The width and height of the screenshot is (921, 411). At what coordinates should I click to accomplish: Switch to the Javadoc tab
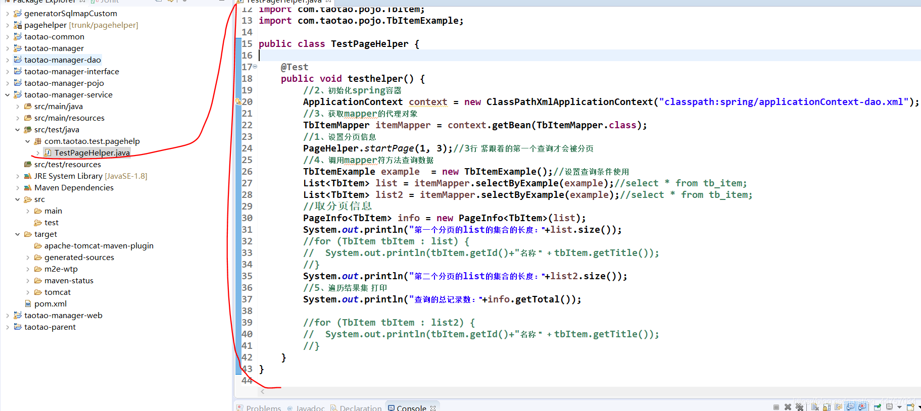(306, 407)
